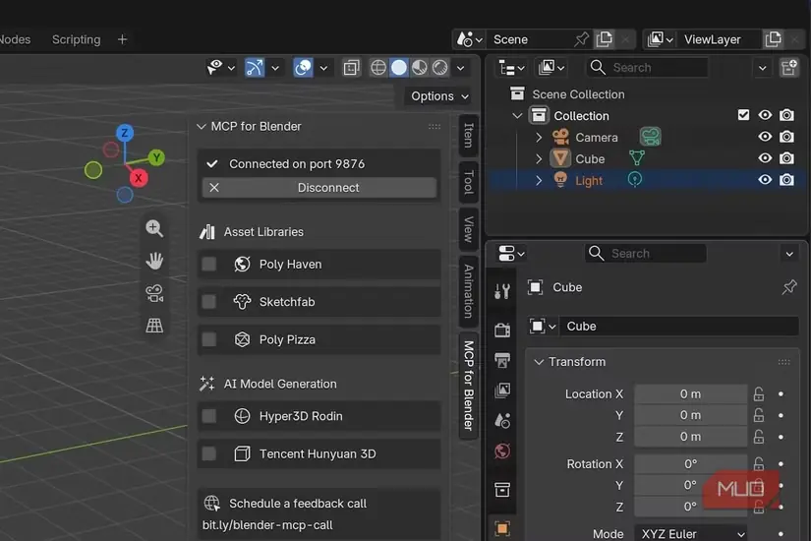
Task: Switch to the Scripting workspace tab
Action: [x=76, y=39]
